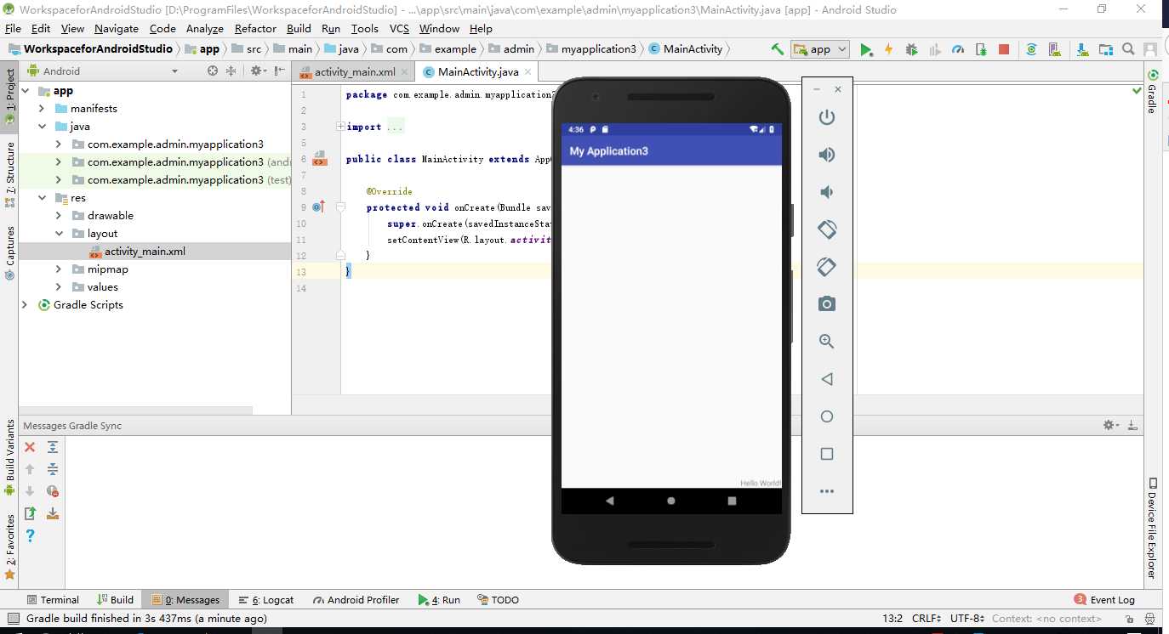
Task: Open the Android project view dropdown
Action: pyautogui.click(x=103, y=71)
